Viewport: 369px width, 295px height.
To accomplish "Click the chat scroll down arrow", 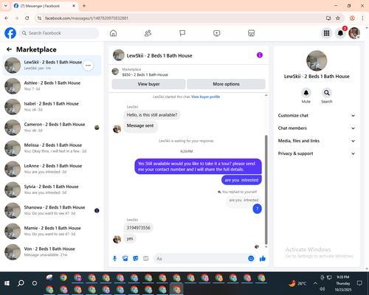I will pyautogui.click(x=266, y=247).
